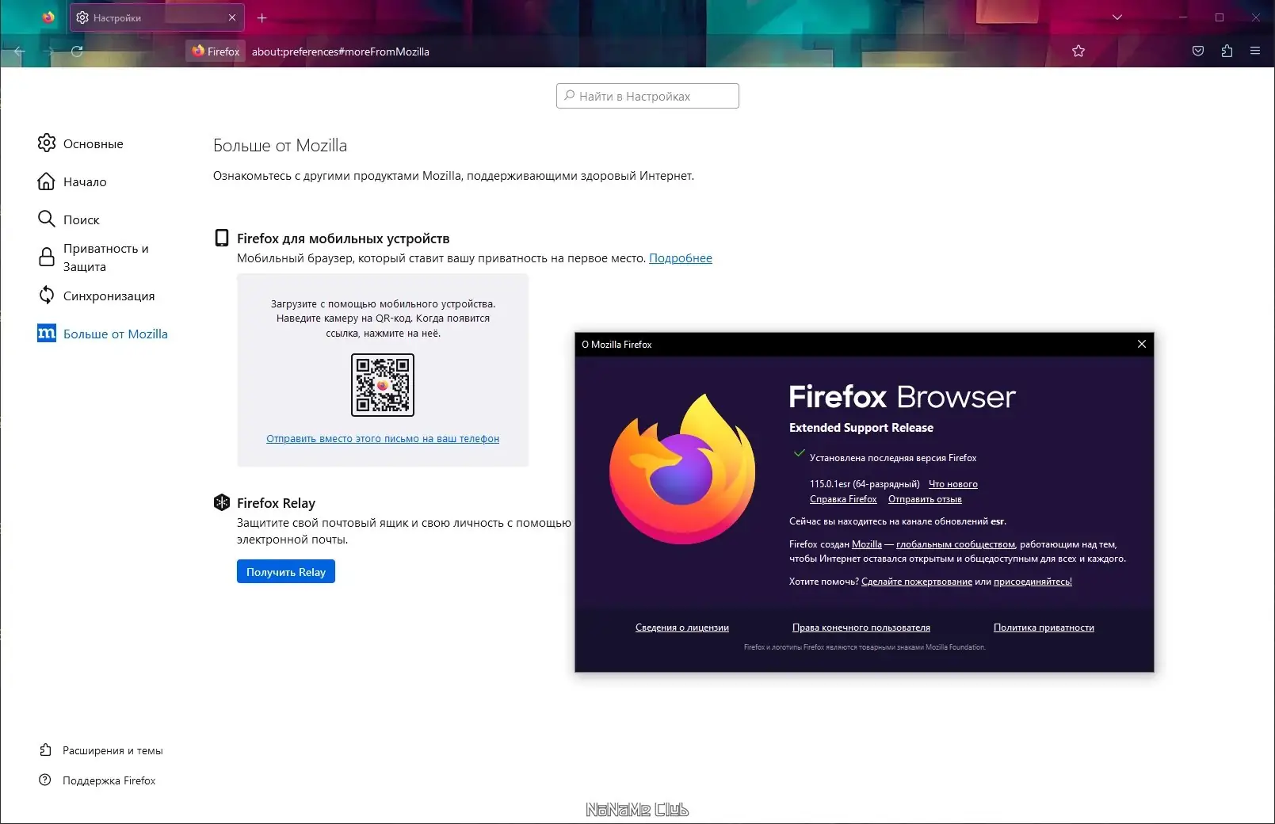Image resolution: width=1275 pixels, height=824 pixels.
Task: Click the Приватность lock icon in sidebar
Action: pyautogui.click(x=47, y=257)
